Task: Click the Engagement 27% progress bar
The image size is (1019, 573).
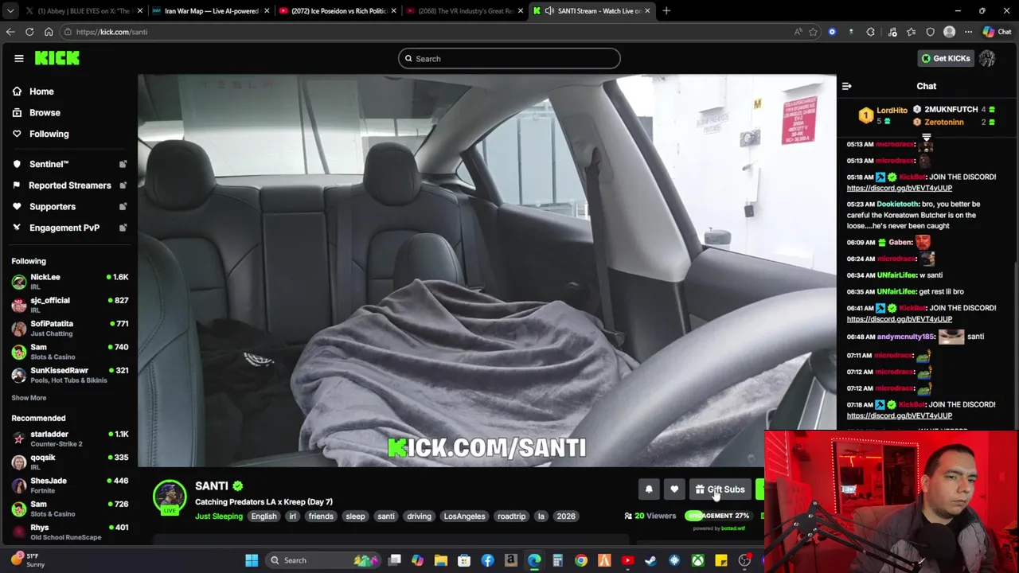Action: point(719,516)
